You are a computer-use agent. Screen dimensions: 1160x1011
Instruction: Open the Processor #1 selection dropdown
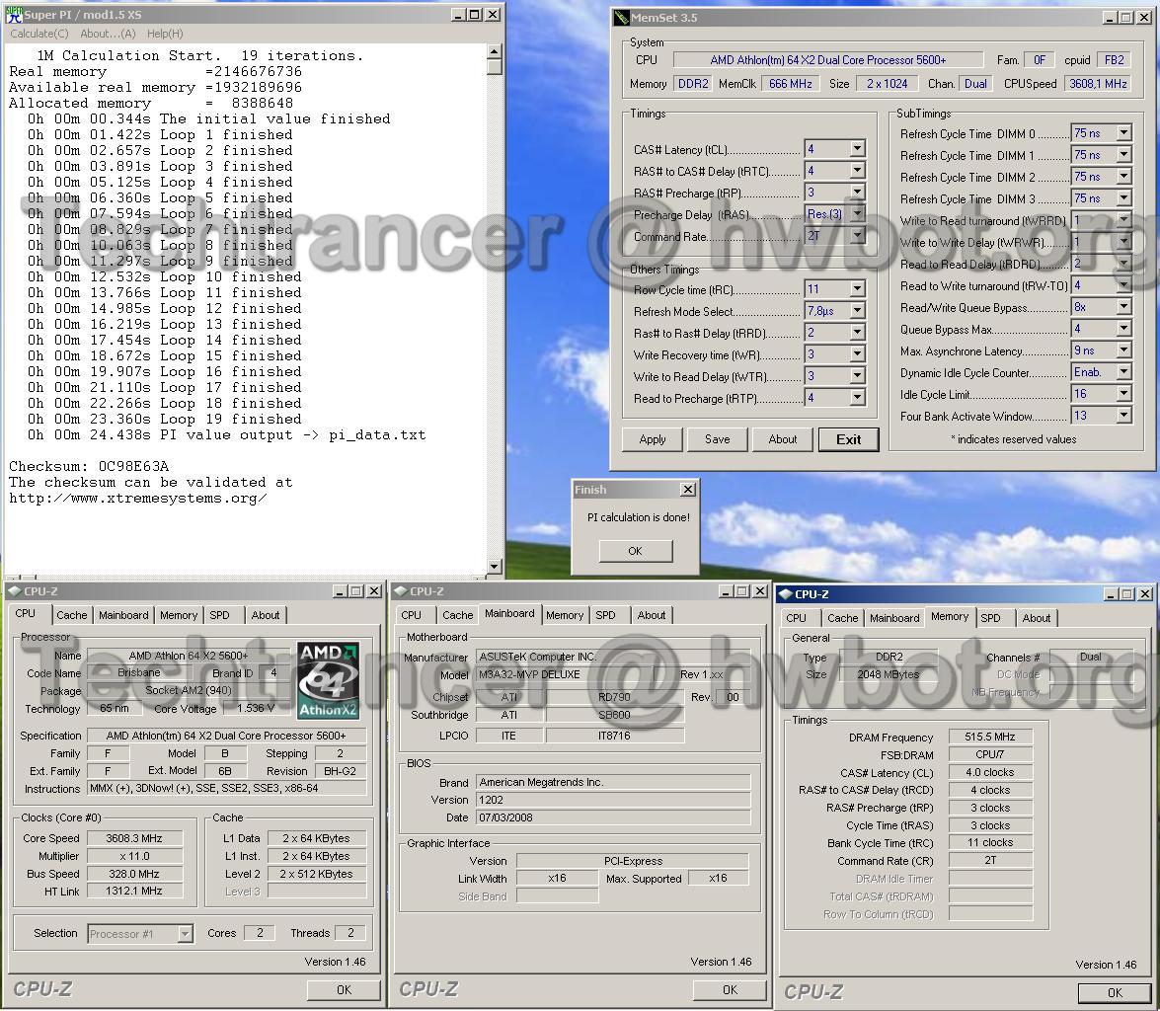(185, 934)
